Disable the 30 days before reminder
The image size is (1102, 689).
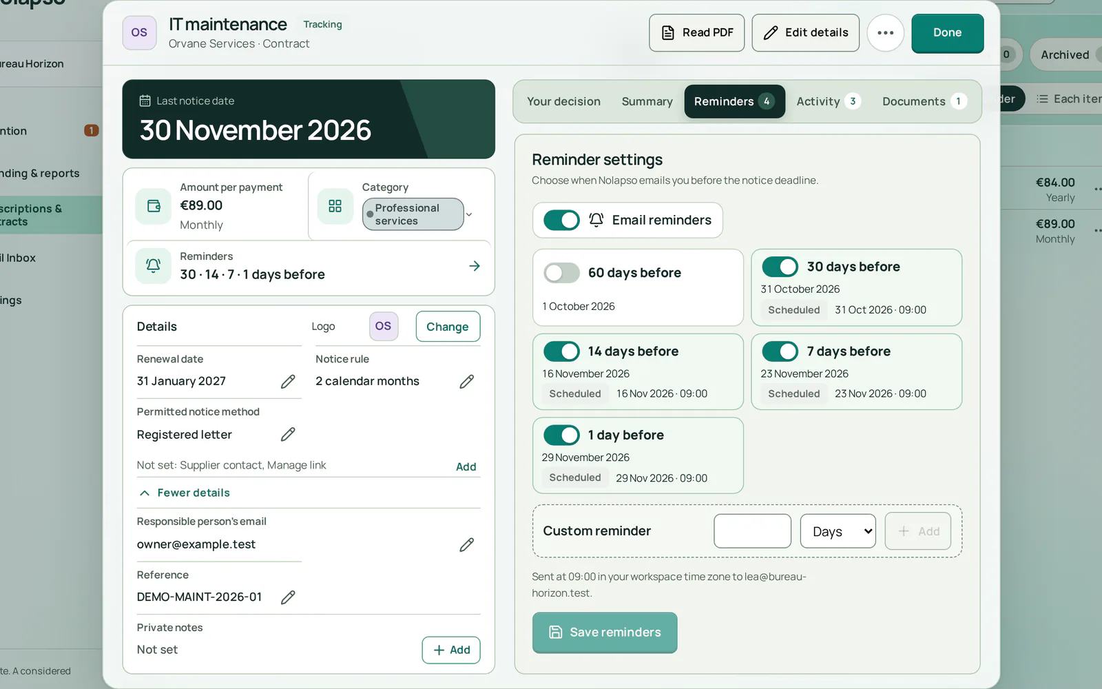pyautogui.click(x=780, y=267)
